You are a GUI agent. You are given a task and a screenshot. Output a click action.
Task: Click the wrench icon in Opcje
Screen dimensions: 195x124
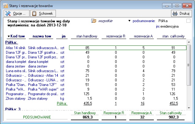8,14
